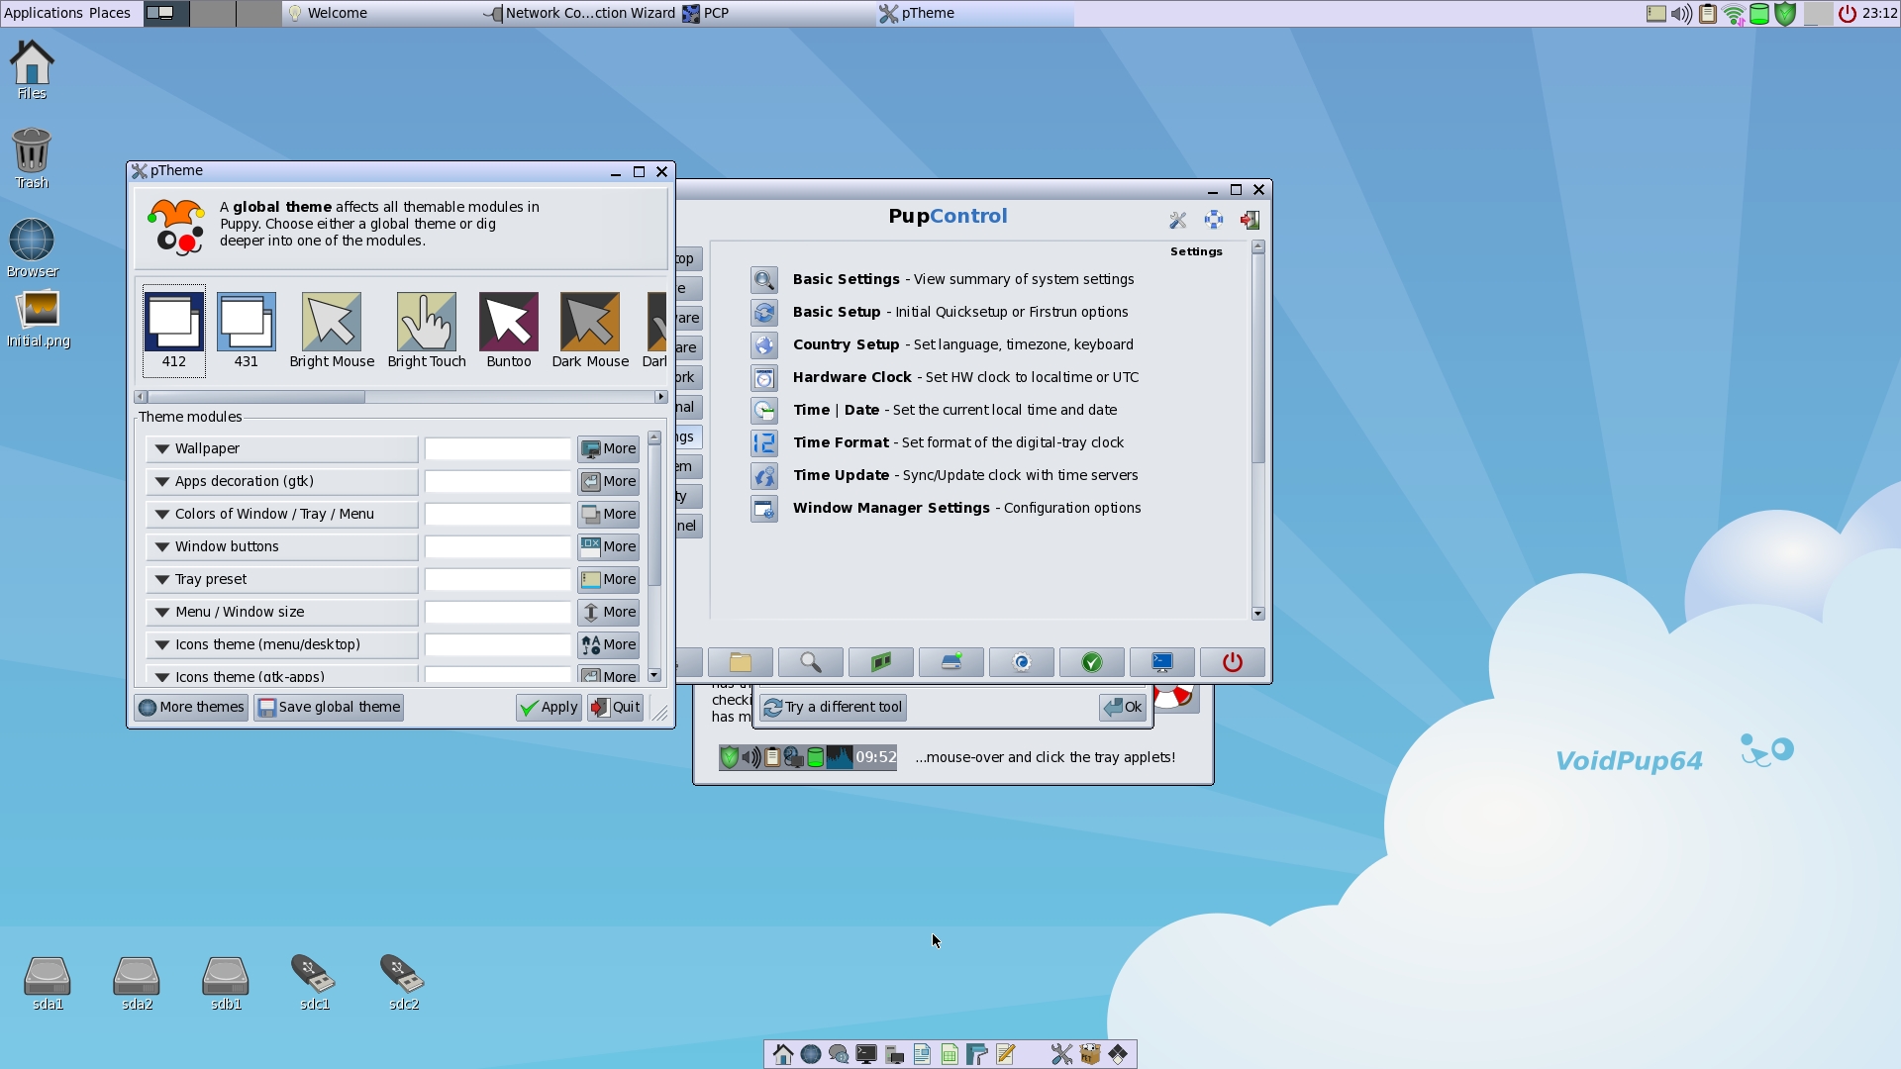Choose the Buntoo theme thumbnail
Image resolution: width=1901 pixels, height=1069 pixels.
click(508, 323)
